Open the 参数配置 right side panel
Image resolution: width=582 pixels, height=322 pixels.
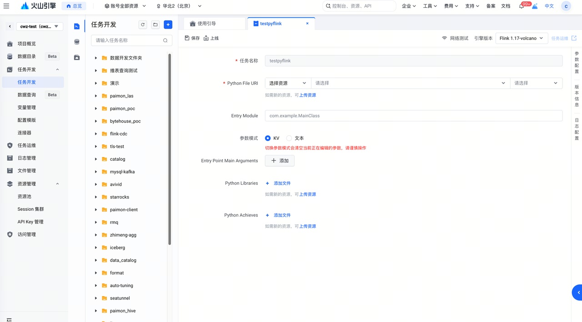coord(577,62)
